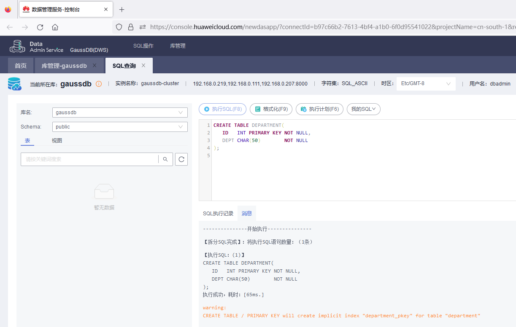
Task: Click the 字符集 SQL_ASCII text
Action: coord(344,83)
